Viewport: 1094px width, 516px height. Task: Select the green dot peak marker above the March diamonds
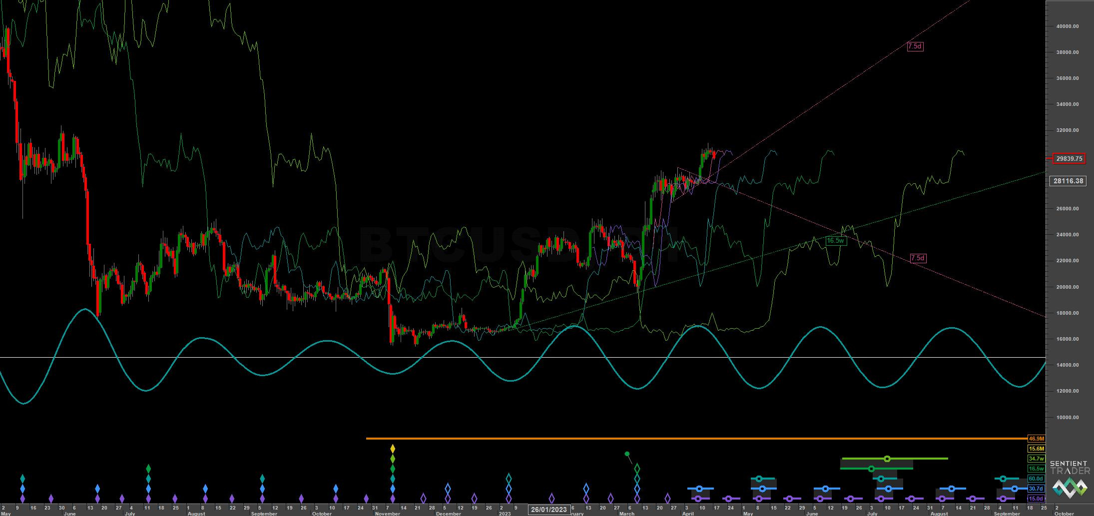pyautogui.click(x=627, y=454)
